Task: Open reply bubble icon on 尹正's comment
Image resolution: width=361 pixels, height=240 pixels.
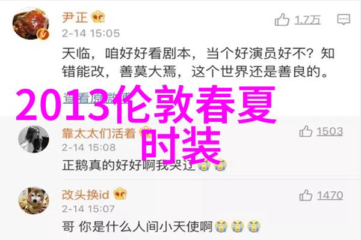Action: (344, 19)
